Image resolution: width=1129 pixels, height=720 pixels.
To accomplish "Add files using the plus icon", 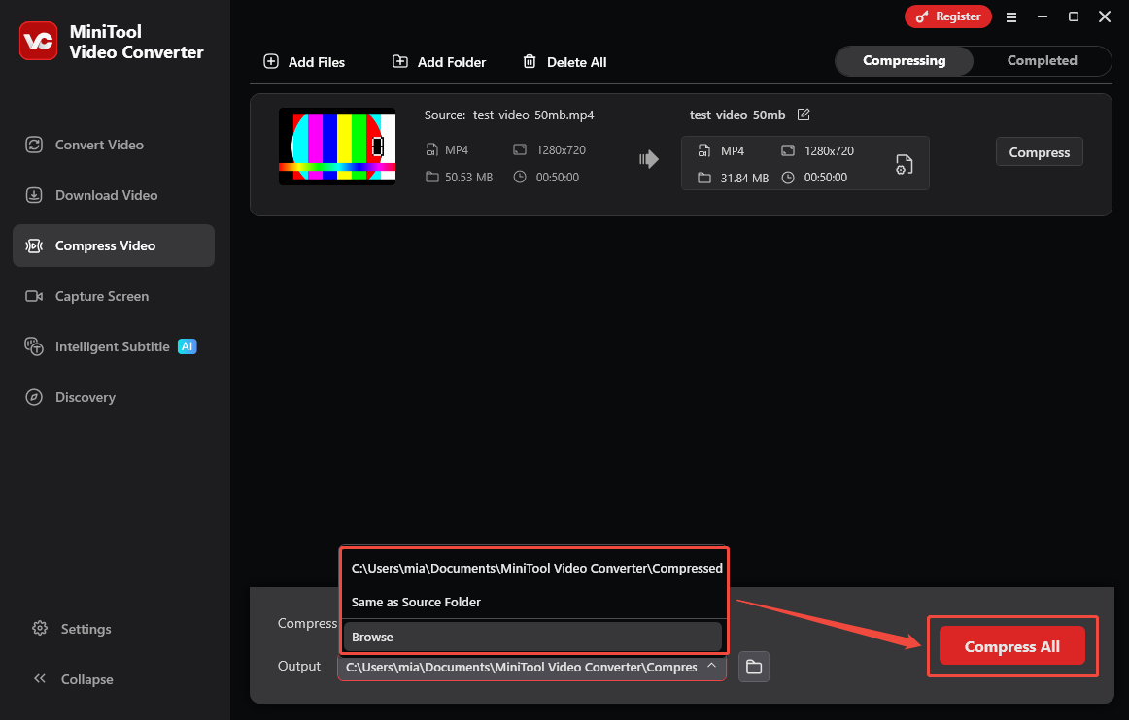I will (x=270, y=61).
